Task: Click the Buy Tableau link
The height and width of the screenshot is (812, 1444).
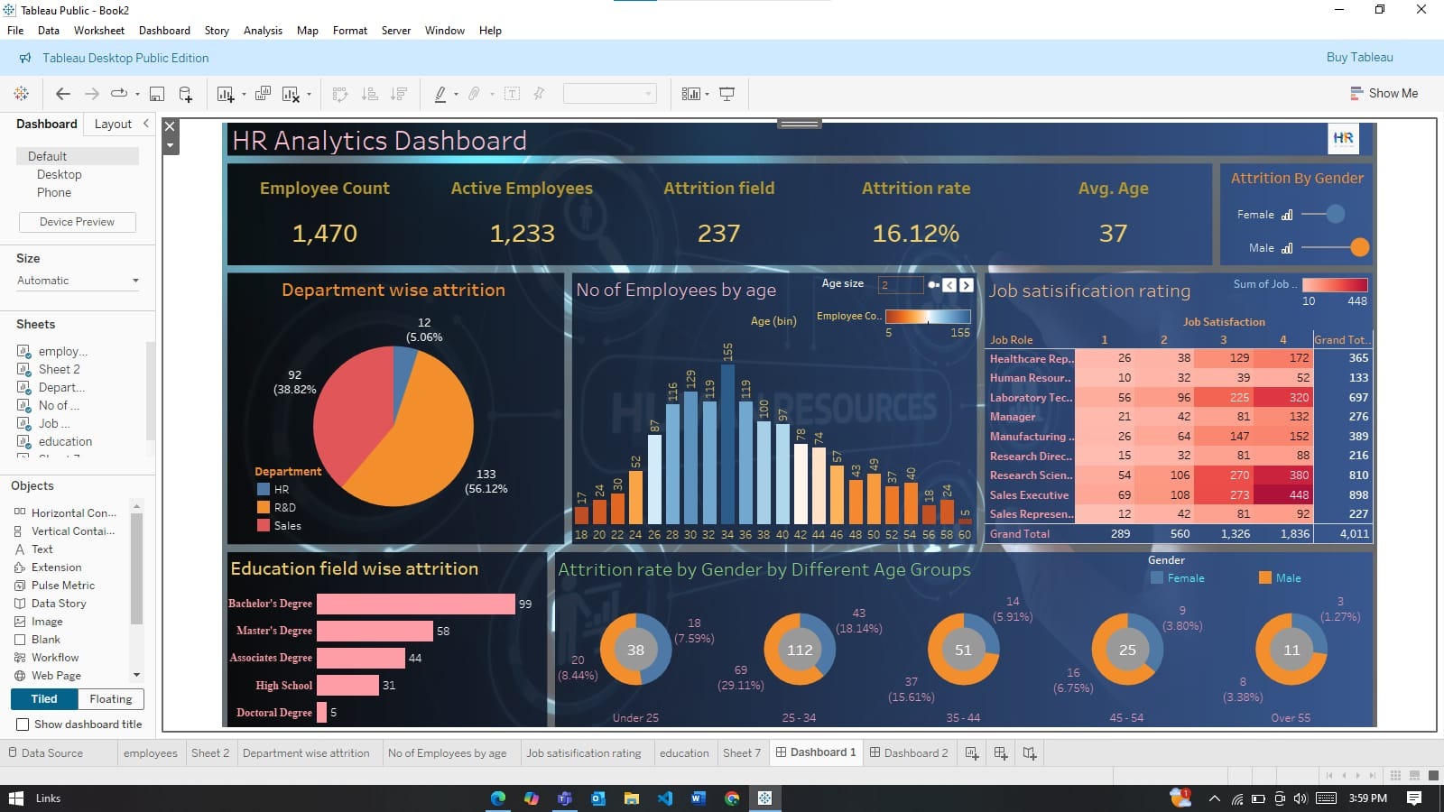Action: click(1359, 58)
